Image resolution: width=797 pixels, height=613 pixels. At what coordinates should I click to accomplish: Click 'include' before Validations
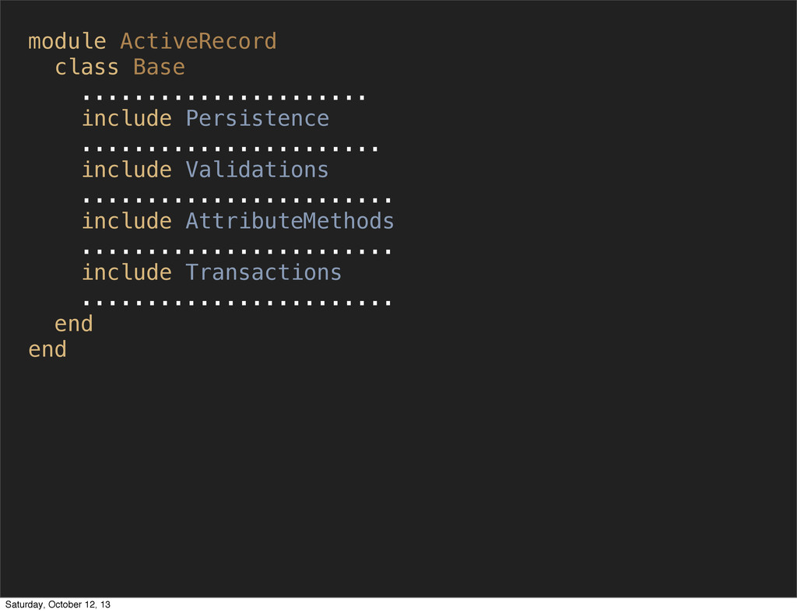tap(127, 170)
